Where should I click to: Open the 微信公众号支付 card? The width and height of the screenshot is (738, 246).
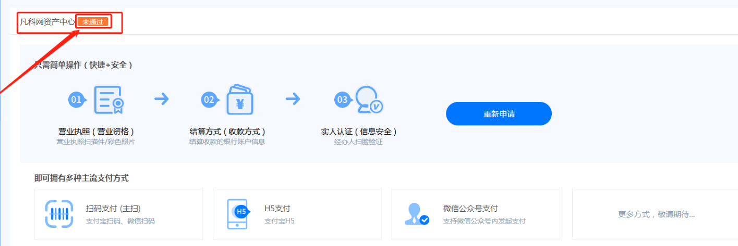coord(476,214)
